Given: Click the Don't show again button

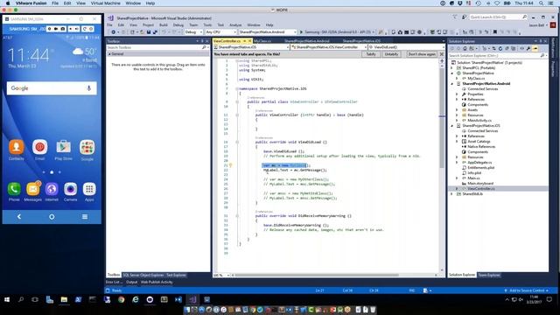Looking at the screenshot, I should pyautogui.click(x=422, y=54).
